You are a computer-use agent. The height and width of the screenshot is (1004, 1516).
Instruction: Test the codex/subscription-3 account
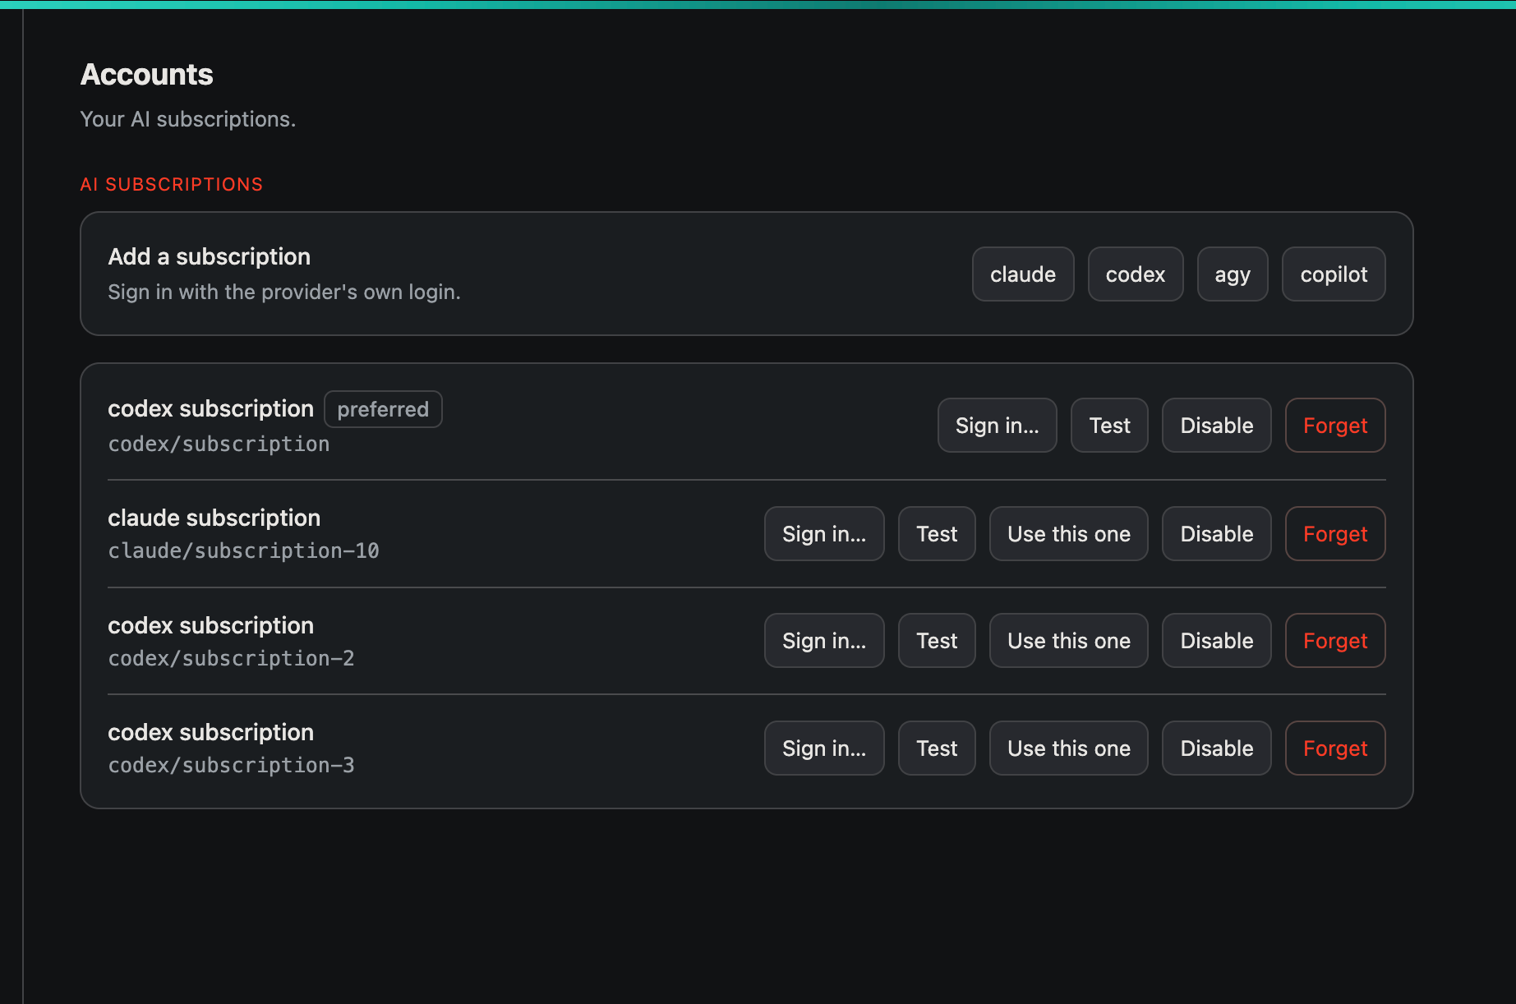[x=937, y=748]
